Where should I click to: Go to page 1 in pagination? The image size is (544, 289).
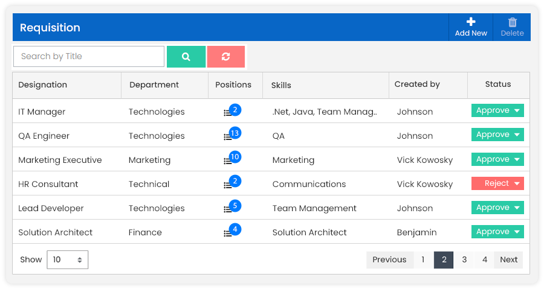coord(423,260)
